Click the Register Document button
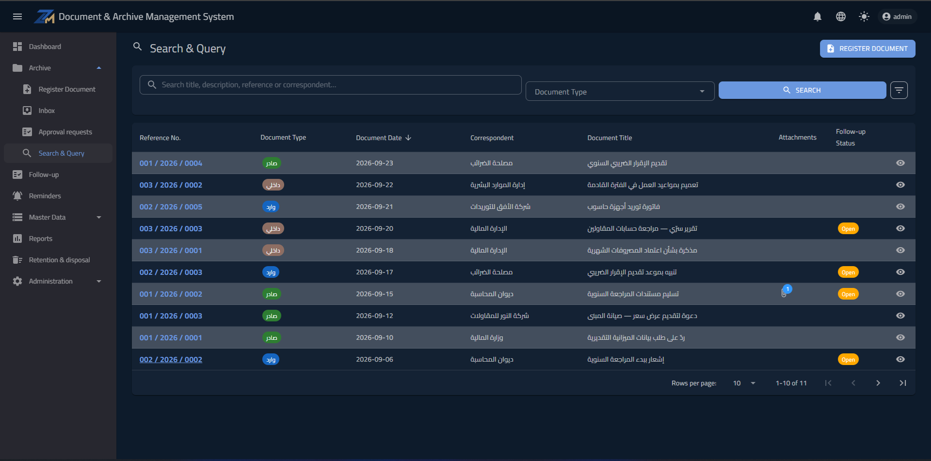 click(867, 48)
